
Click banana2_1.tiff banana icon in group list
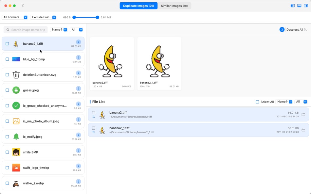(16, 44)
